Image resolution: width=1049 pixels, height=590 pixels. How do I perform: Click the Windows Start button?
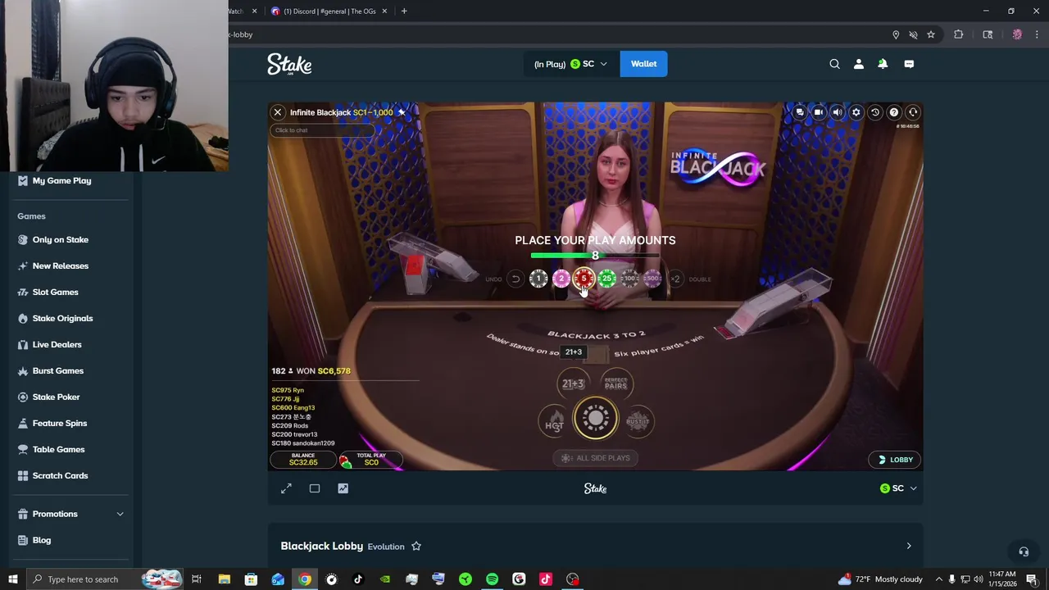point(12,579)
